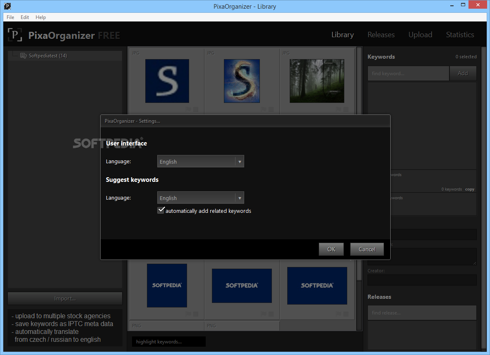Confirm settings with the OK button
The image size is (490, 355).
(331, 249)
